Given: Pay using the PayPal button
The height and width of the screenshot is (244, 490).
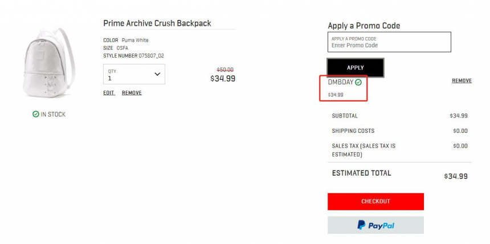Looking at the screenshot, I should pos(375,225).
